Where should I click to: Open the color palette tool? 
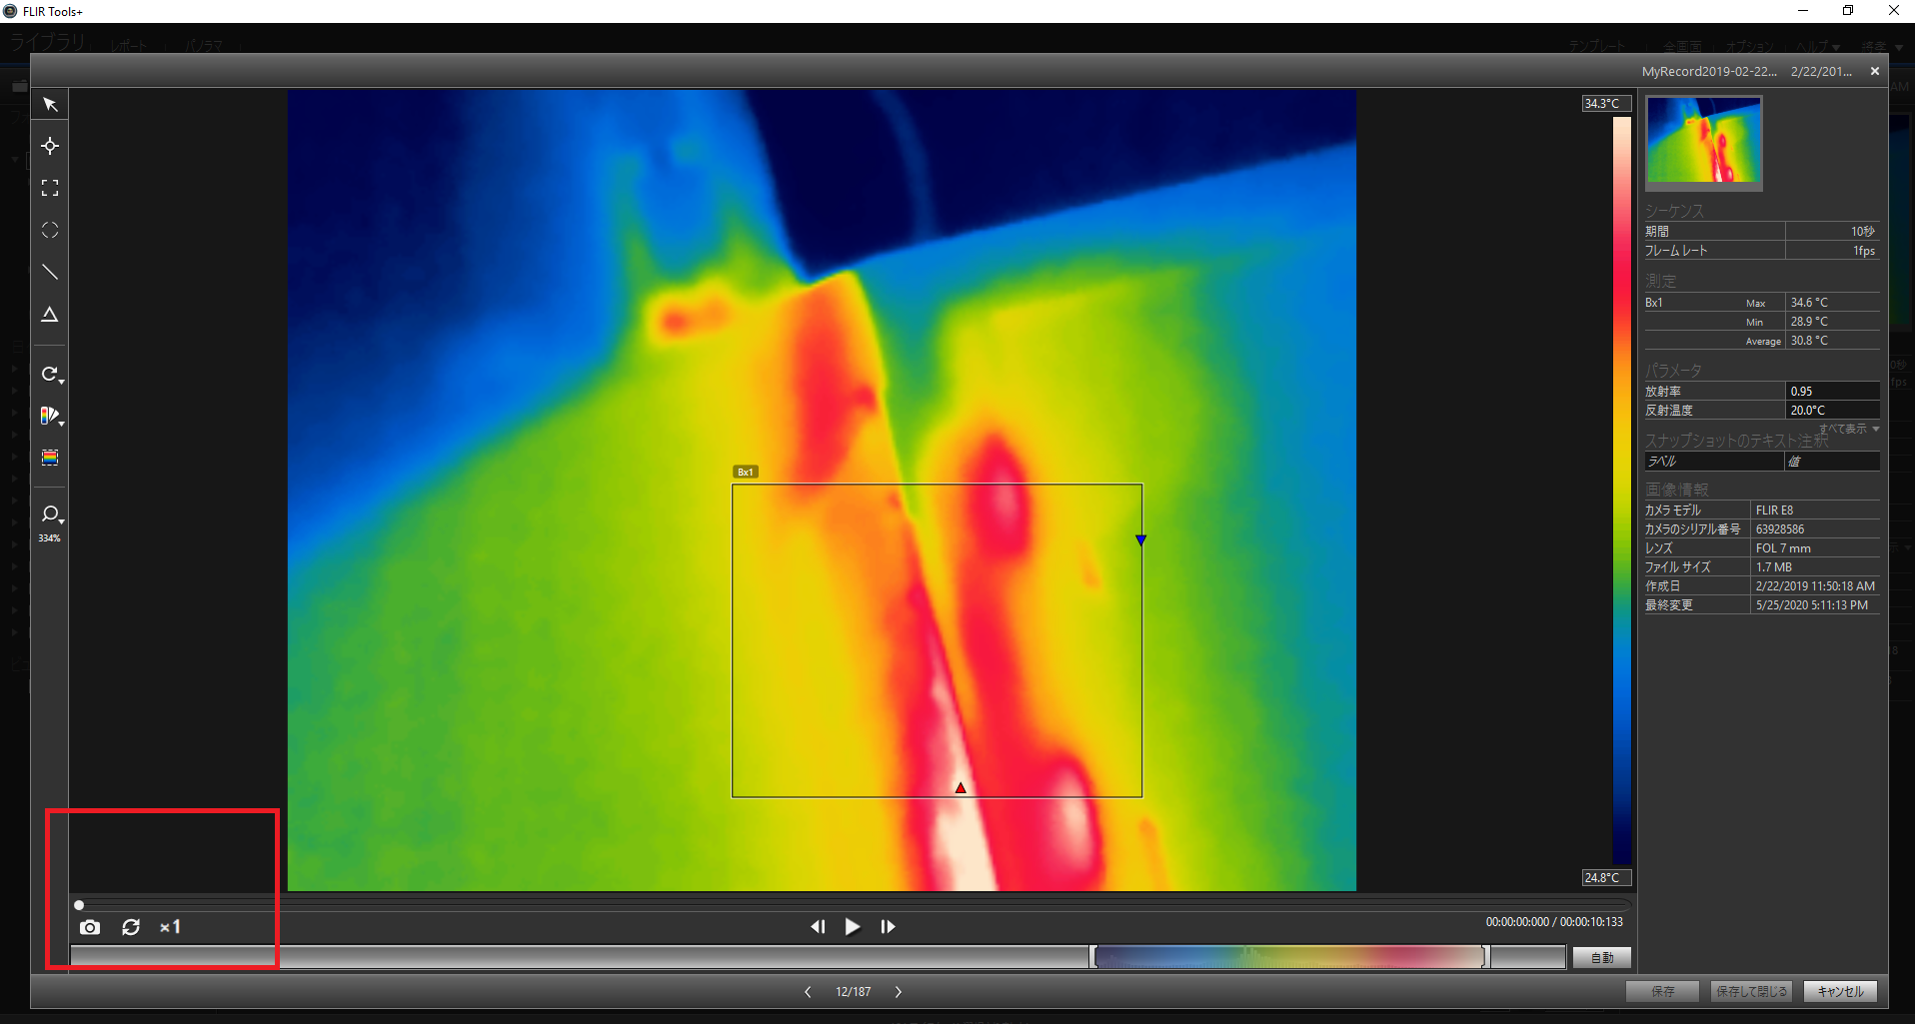(x=47, y=416)
